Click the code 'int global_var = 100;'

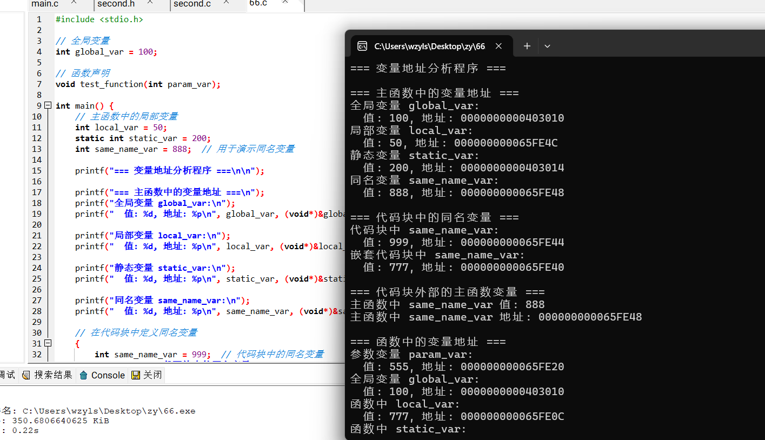(106, 52)
